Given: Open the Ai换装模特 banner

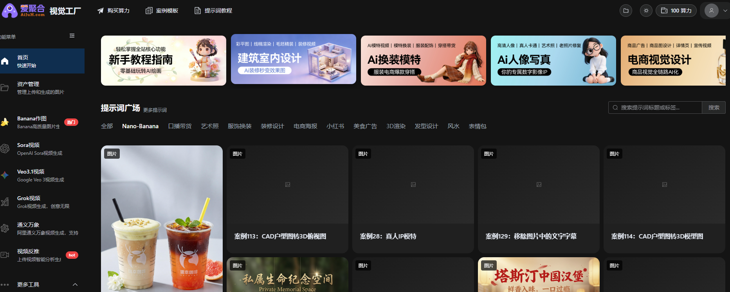Looking at the screenshot, I should [423, 61].
